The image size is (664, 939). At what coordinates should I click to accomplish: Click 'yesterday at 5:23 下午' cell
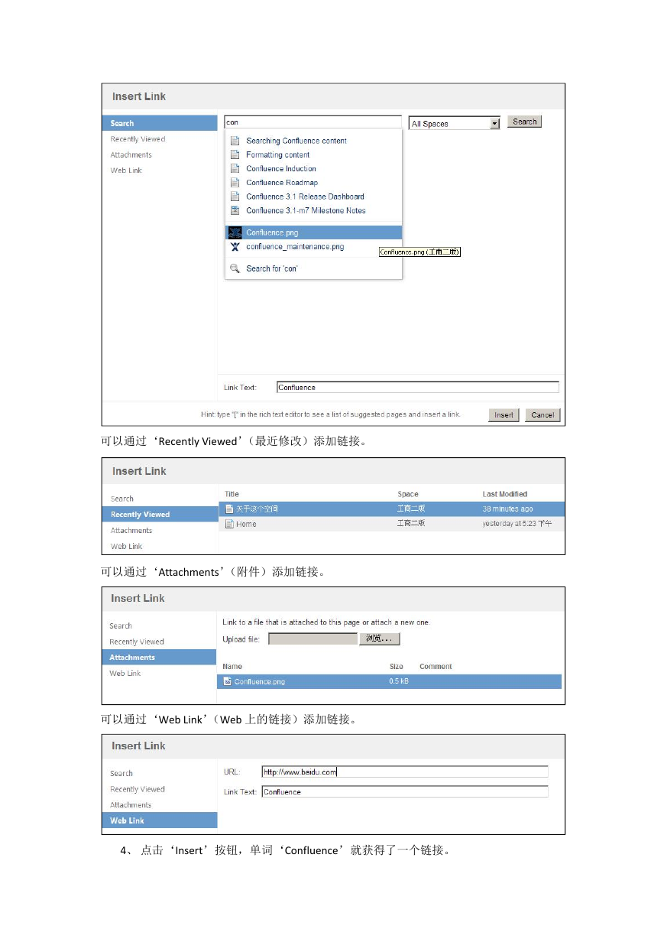point(517,524)
